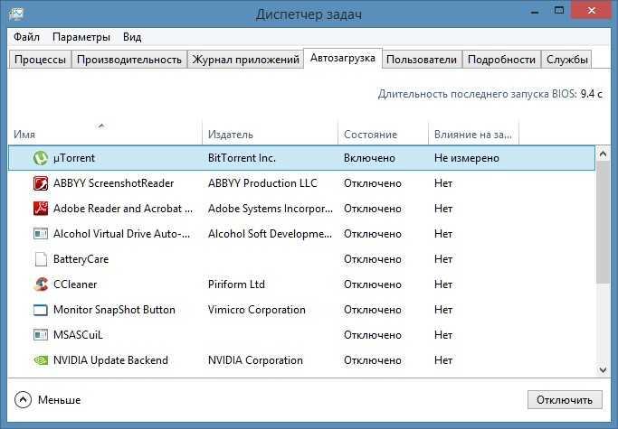Click the ABBYY ScreenshotReader red icon
The image size is (618, 429).
(x=40, y=183)
